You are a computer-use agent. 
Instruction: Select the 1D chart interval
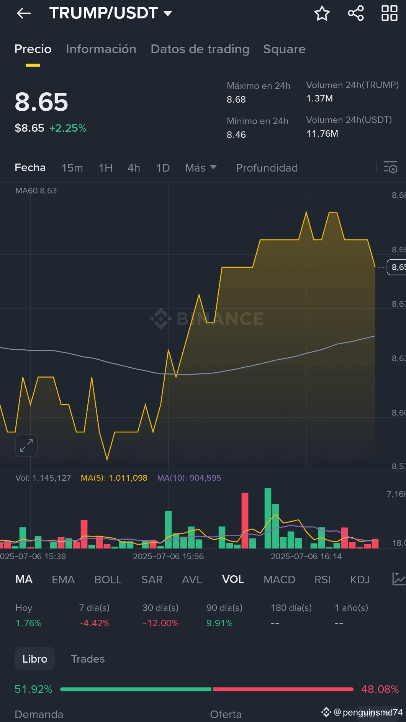(163, 168)
